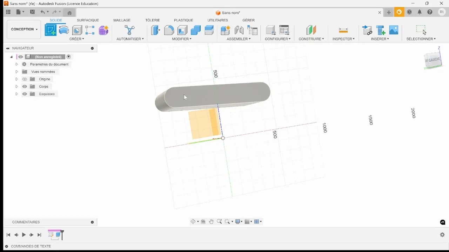The image size is (449, 252).
Task: Expand the Paramètres du document tree item
Action: [16, 64]
